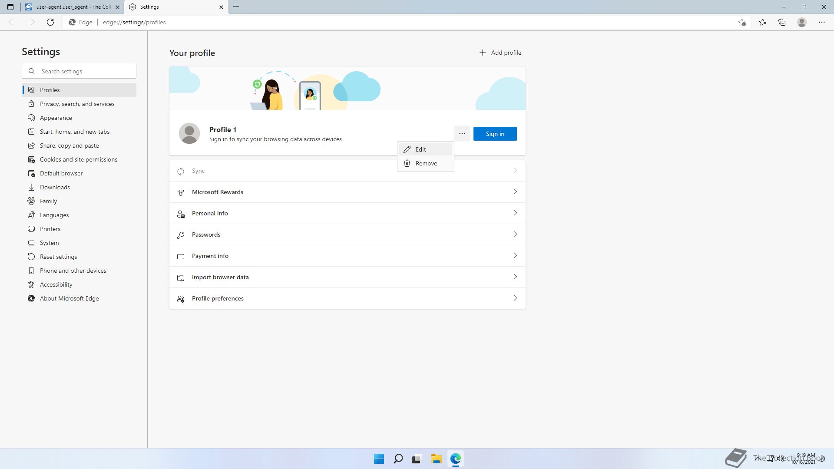Open Privacy, search, and services settings
Viewport: 834px width, 469px height.
(79, 104)
